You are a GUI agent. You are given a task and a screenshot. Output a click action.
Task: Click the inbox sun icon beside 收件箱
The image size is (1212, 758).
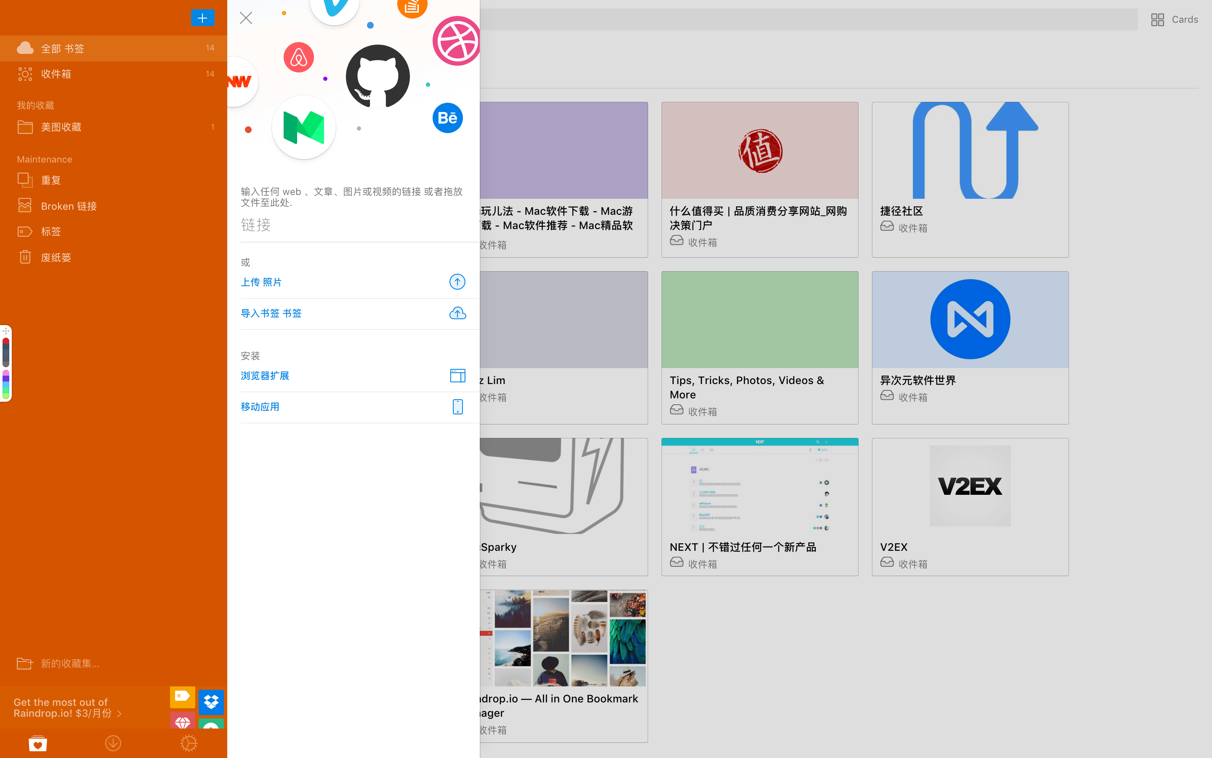point(25,74)
